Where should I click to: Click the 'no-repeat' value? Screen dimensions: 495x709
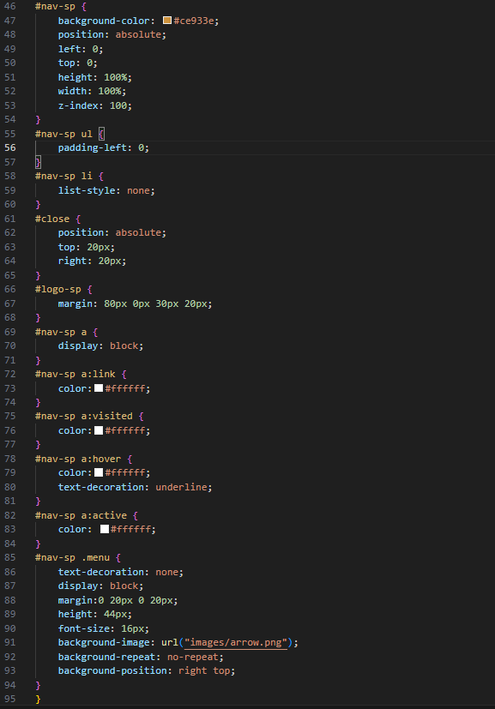coord(193,657)
